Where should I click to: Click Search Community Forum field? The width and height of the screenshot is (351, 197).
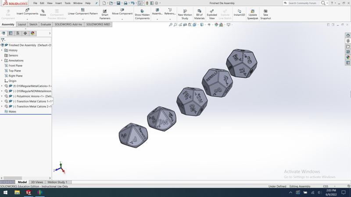coord(302,3)
